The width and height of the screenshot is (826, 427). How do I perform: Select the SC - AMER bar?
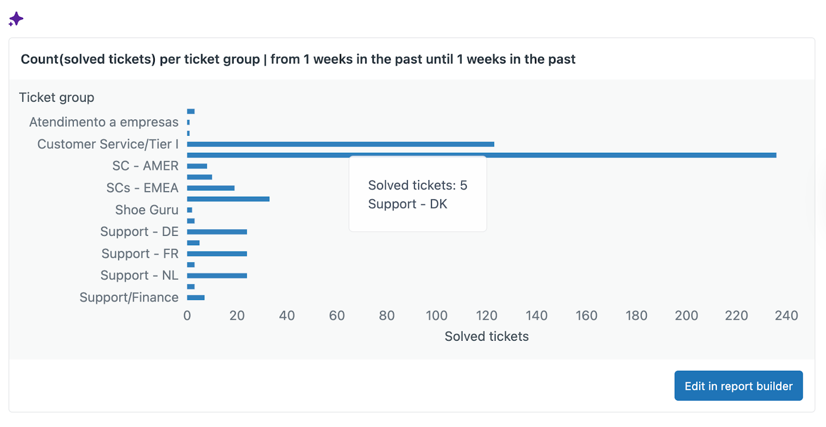pos(197,166)
